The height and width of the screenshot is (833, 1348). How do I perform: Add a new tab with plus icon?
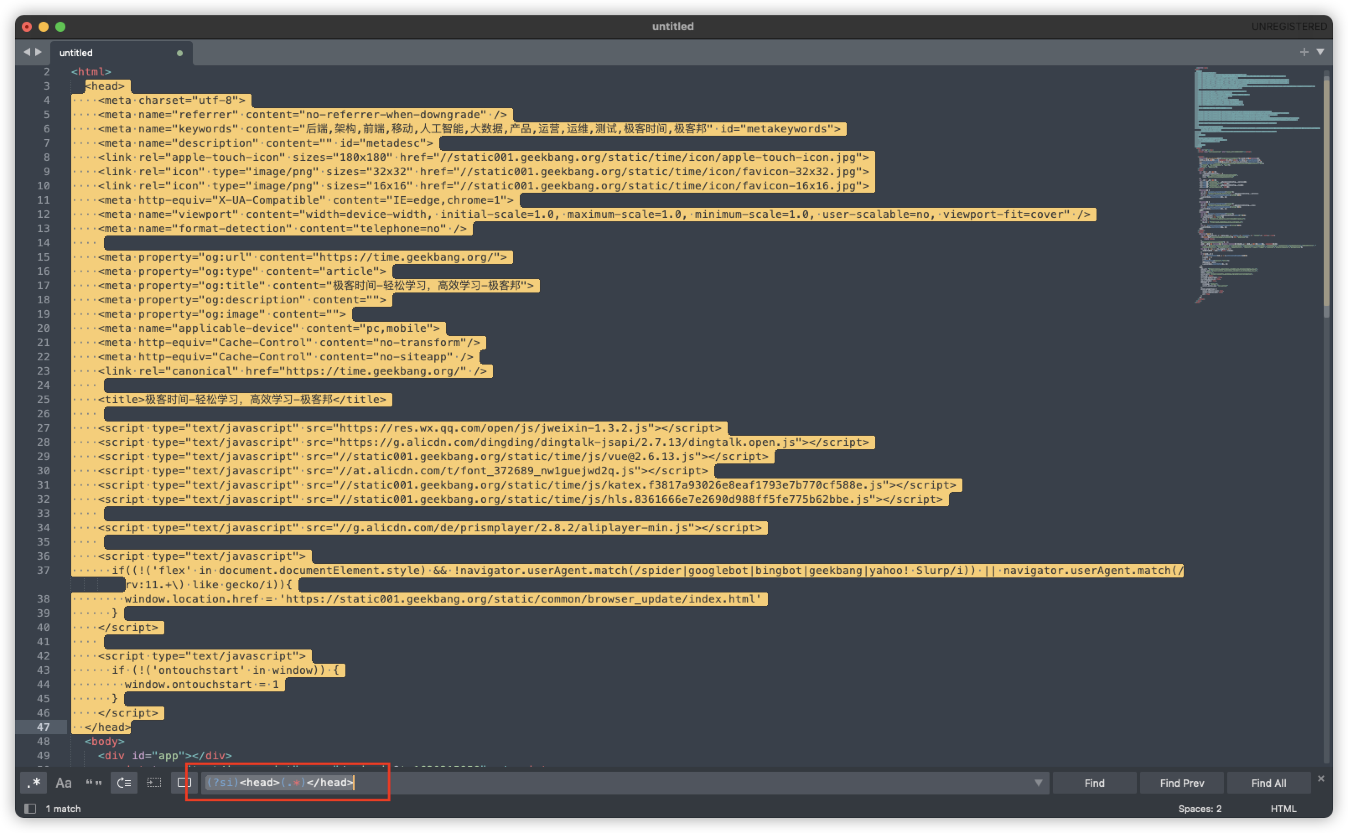tap(1304, 52)
